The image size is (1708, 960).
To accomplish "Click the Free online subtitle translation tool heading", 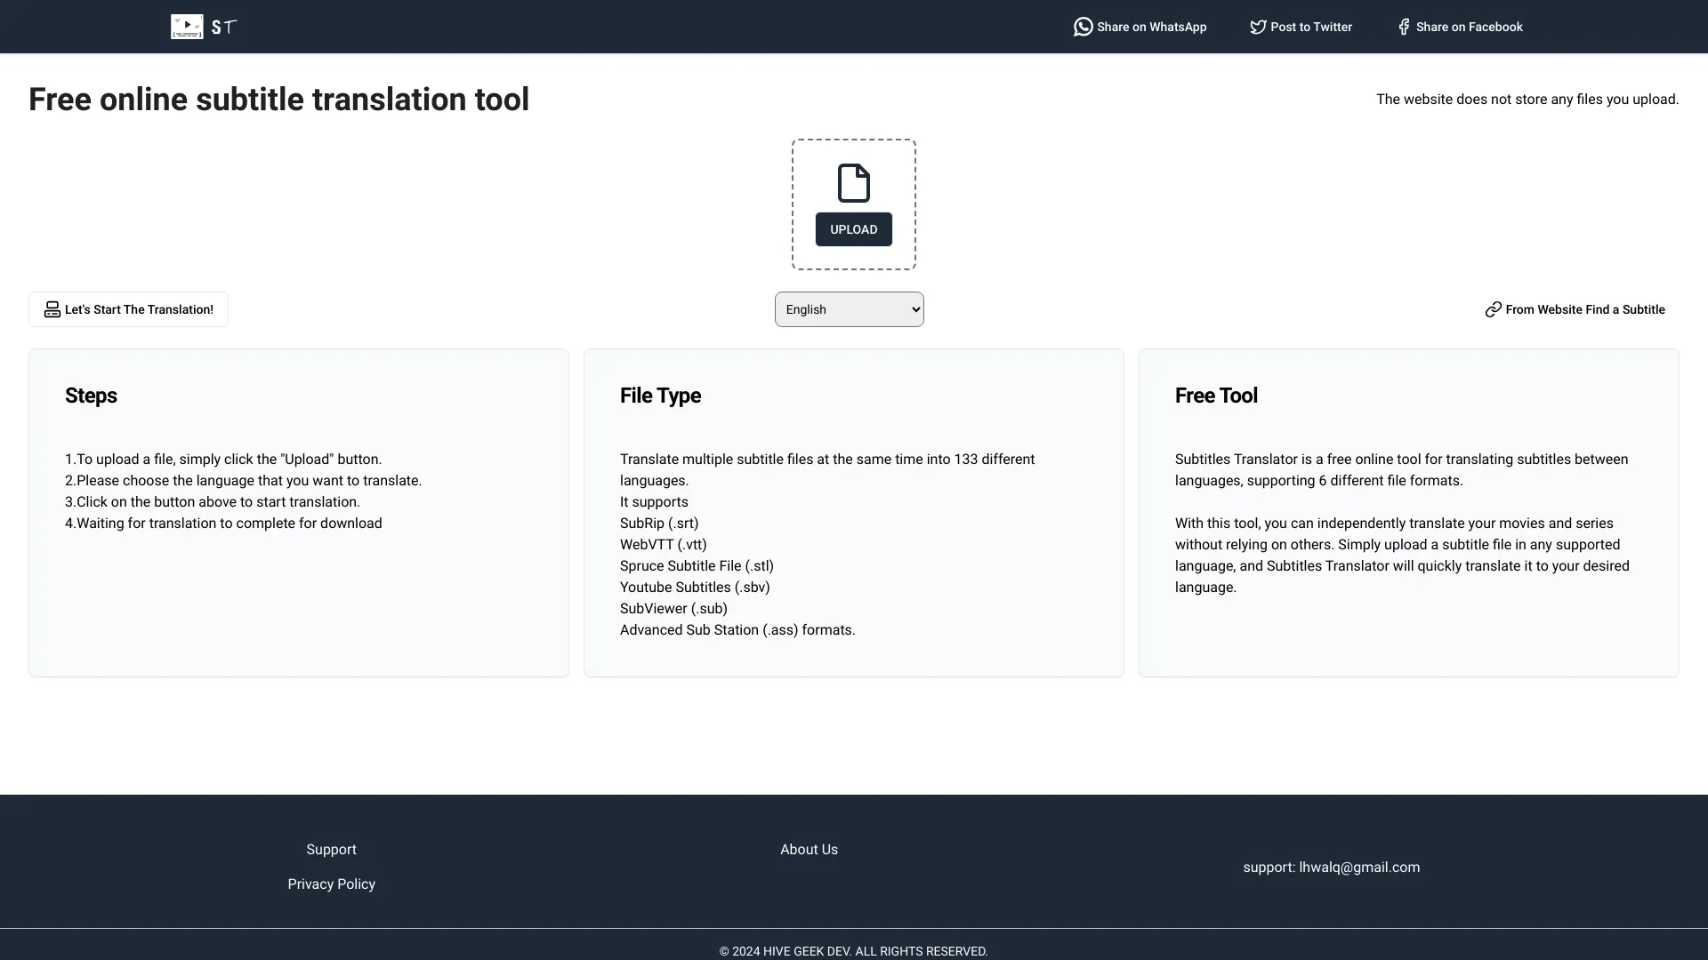I will coord(278,99).
